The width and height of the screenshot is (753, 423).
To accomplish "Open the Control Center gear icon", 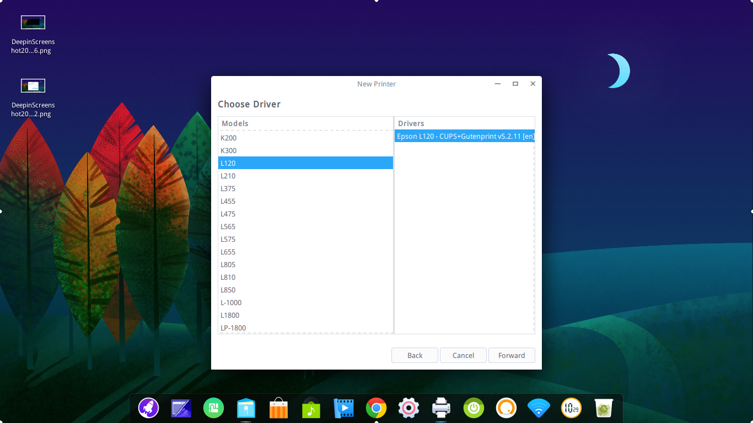I will (408, 408).
